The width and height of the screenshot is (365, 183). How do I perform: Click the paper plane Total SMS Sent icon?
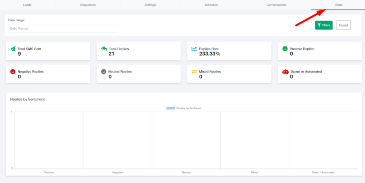click(x=13, y=49)
